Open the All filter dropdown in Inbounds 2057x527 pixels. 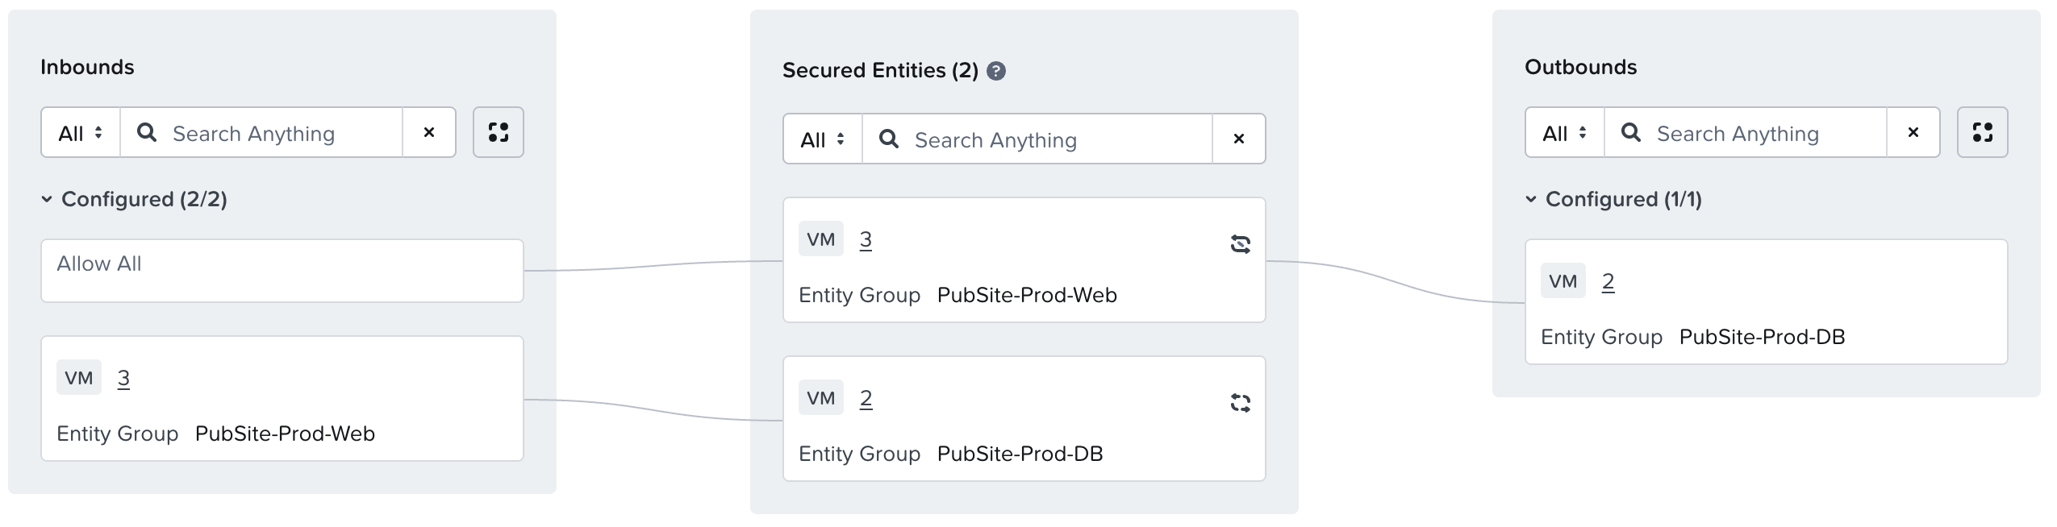(x=81, y=133)
